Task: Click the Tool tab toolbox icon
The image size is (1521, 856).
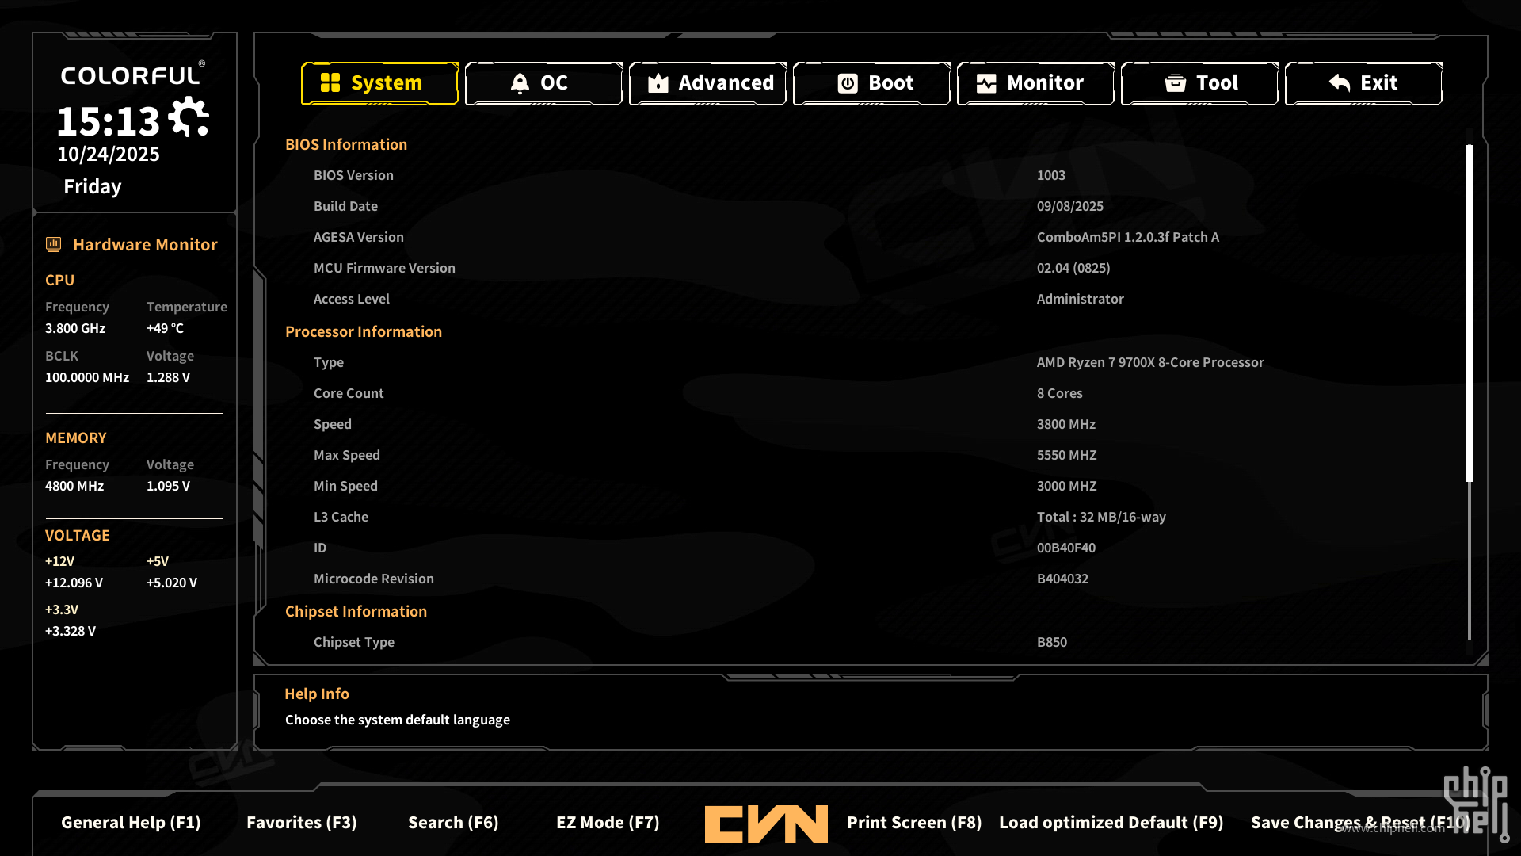Action: pyautogui.click(x=1176, y=83)
